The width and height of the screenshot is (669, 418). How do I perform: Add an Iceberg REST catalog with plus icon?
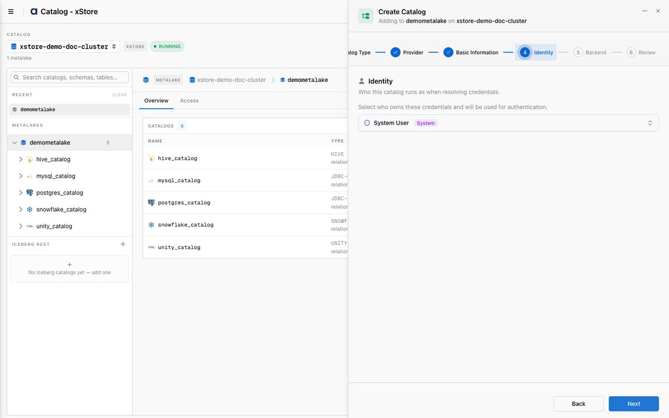(x=123, y=244)
